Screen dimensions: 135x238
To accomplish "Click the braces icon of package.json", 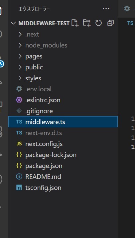I will pyautogui.click(x=19, y=166).
